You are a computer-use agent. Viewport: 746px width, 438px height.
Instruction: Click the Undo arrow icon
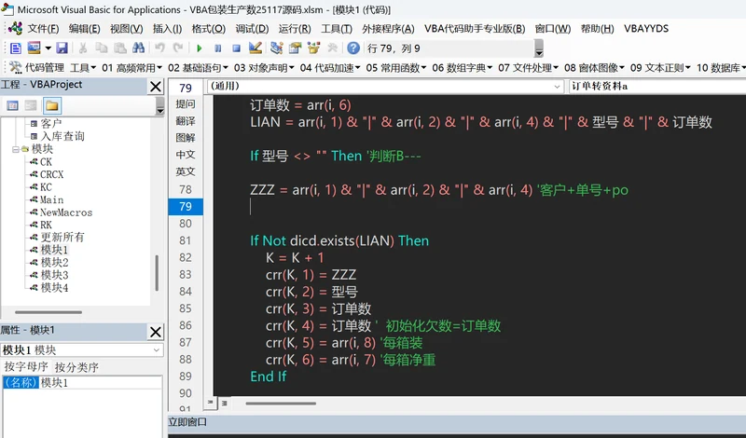(159, 48)
